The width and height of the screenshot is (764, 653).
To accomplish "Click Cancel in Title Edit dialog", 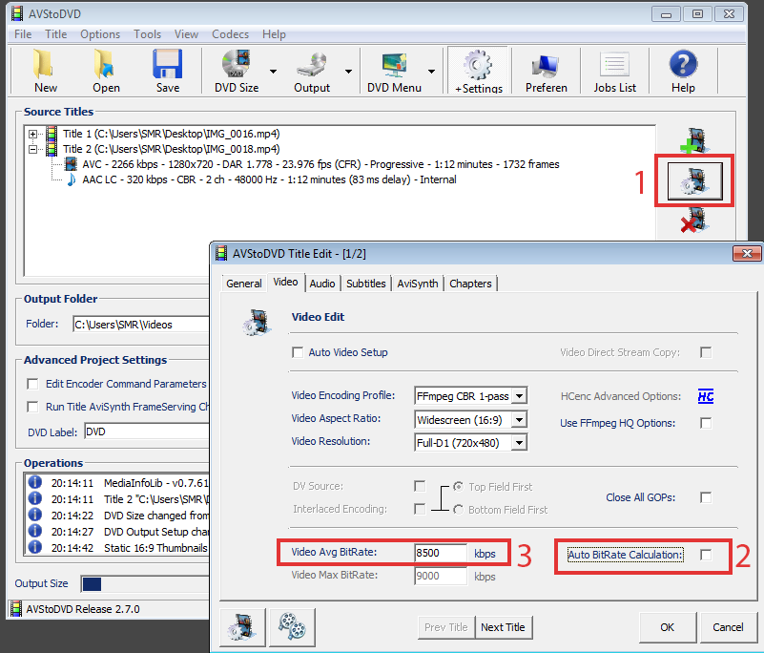I will [728, 627].
